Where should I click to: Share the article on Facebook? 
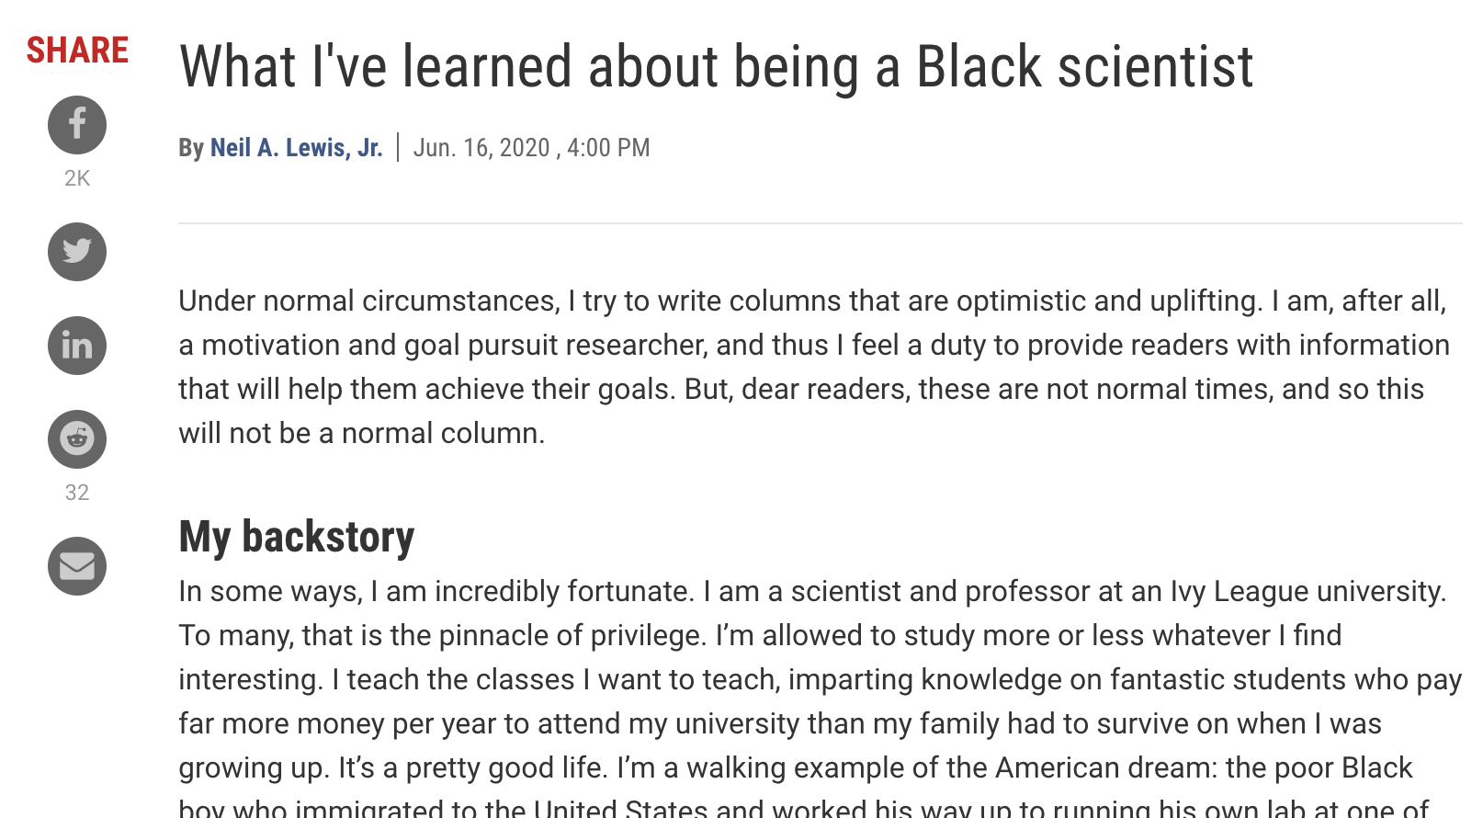point(77,125)
